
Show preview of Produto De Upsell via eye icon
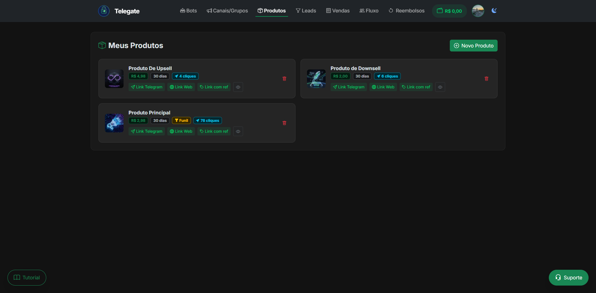[238, 87]
